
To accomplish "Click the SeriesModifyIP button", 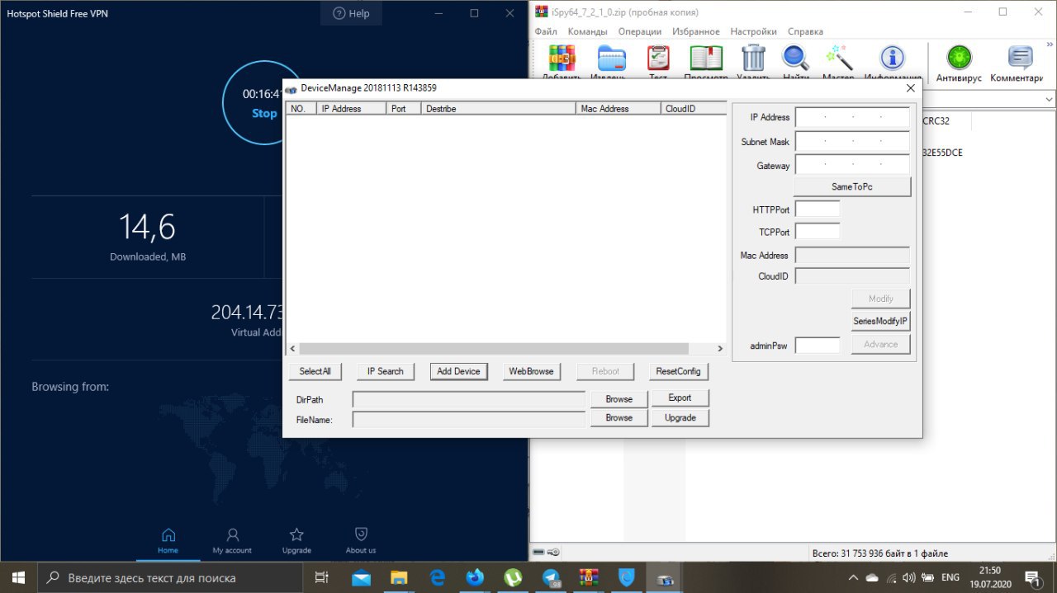I will (x=880, y=320).
